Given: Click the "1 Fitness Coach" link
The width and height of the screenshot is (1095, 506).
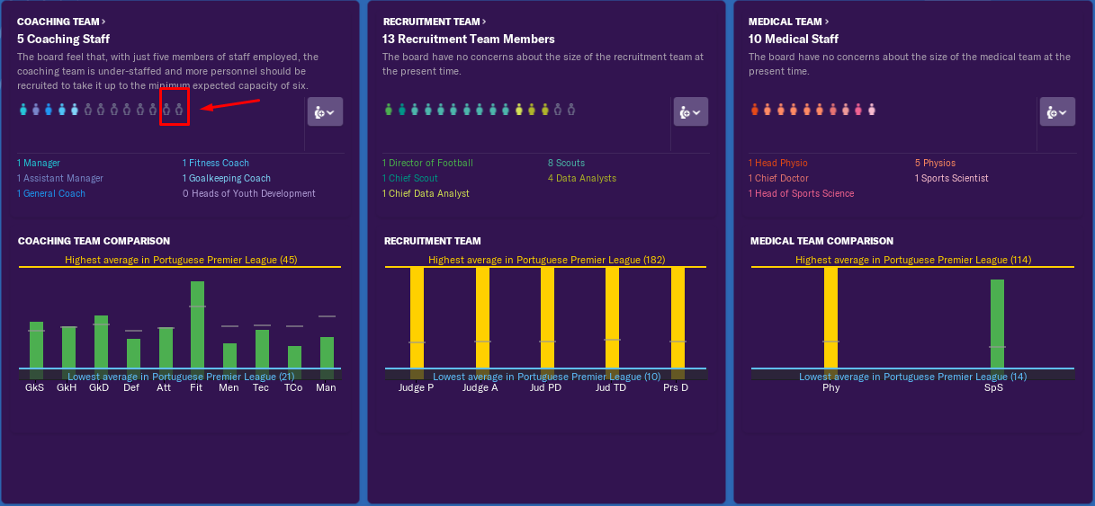Looking at the screenshot, I should (216, 164).
